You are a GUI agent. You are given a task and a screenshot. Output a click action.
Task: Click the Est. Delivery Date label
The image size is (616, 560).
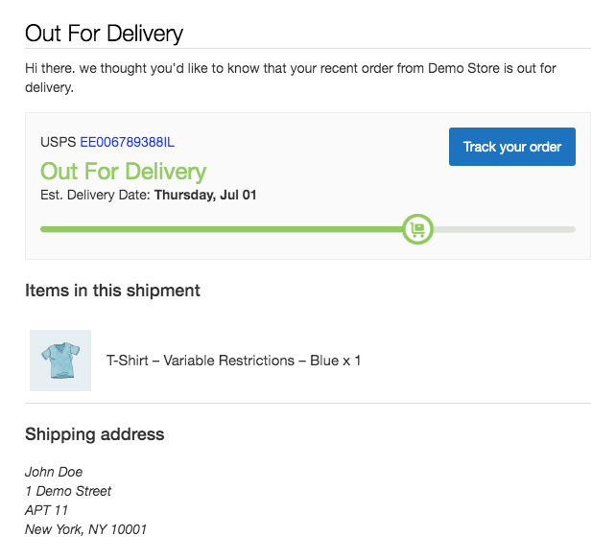(x=95, y=195)
